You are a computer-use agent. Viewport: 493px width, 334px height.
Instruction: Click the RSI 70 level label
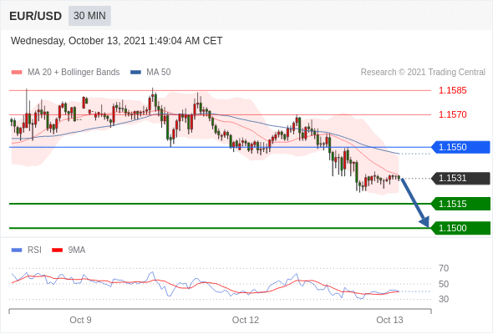point(444,268)
